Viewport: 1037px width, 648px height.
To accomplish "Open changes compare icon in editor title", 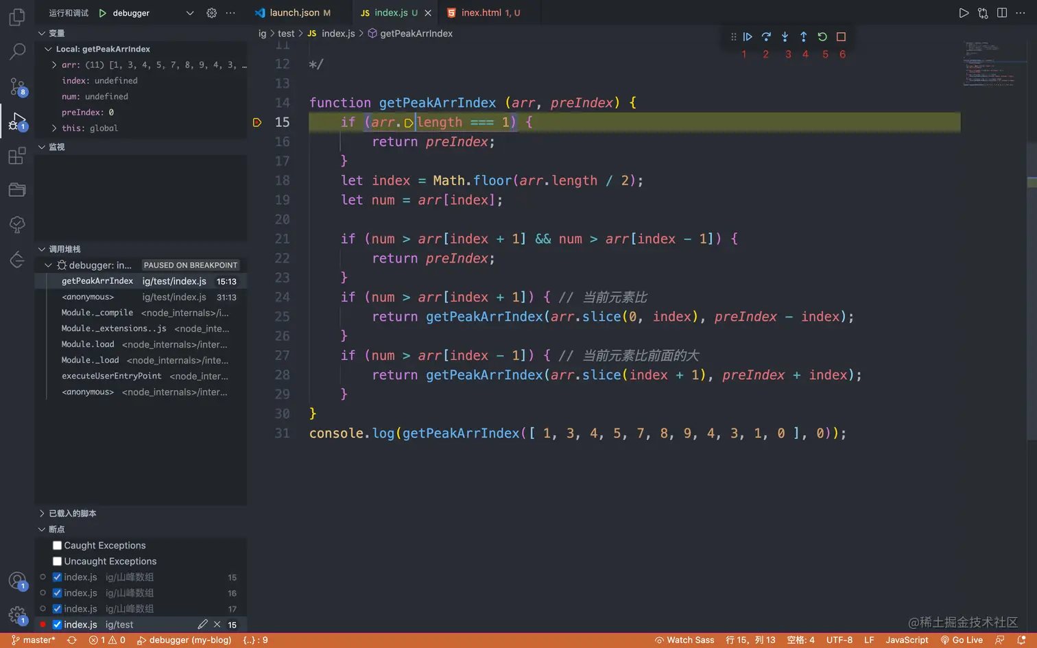I will [983, 13].
